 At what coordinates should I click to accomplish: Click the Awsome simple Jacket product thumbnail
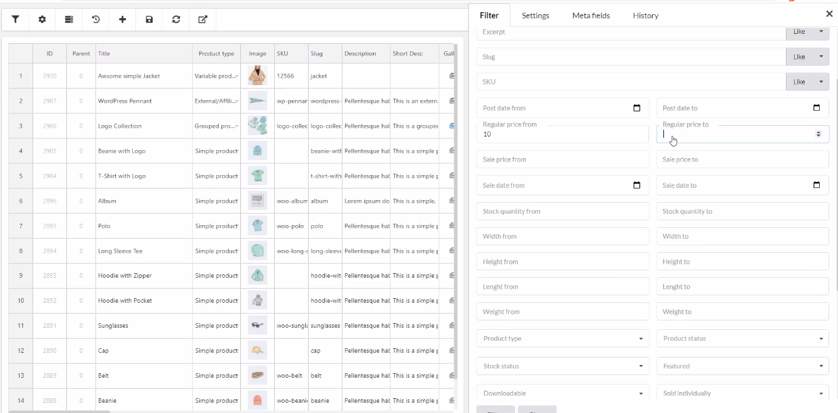(257, 76)
